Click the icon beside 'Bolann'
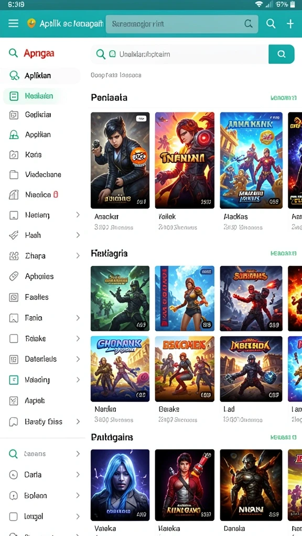302x536 pixels. 13,496
